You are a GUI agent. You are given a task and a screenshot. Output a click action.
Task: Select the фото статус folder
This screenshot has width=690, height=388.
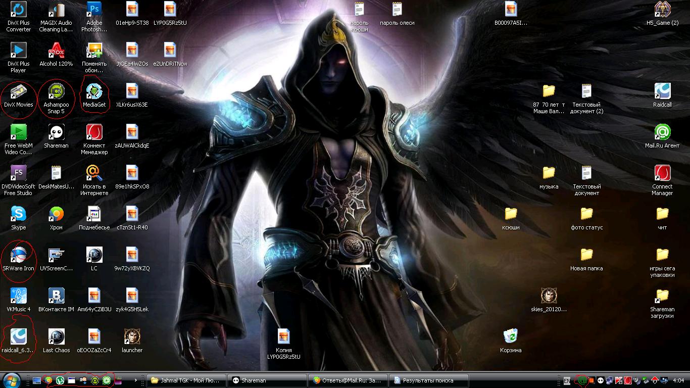586,218
